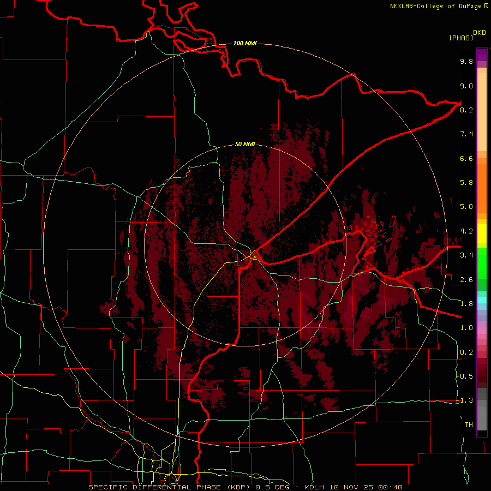Click the TH threshold label on the scale
This screenshot has width=491, height=491.
pyautogui.click(x=469, y=424)
